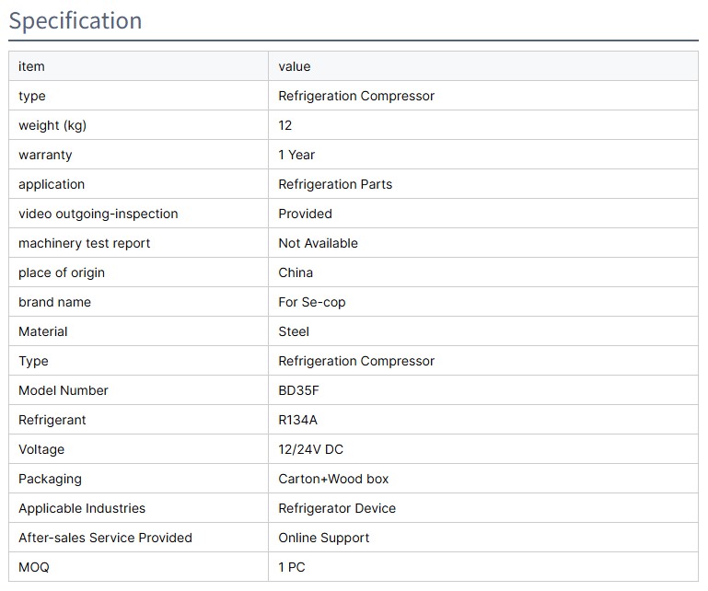Select the Steel material value

click(294, 331)
